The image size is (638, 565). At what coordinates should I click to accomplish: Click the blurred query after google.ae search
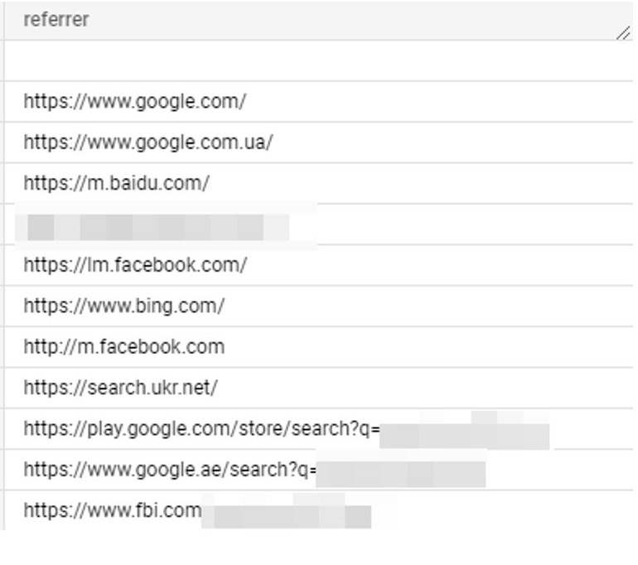(x=401, y=474)
